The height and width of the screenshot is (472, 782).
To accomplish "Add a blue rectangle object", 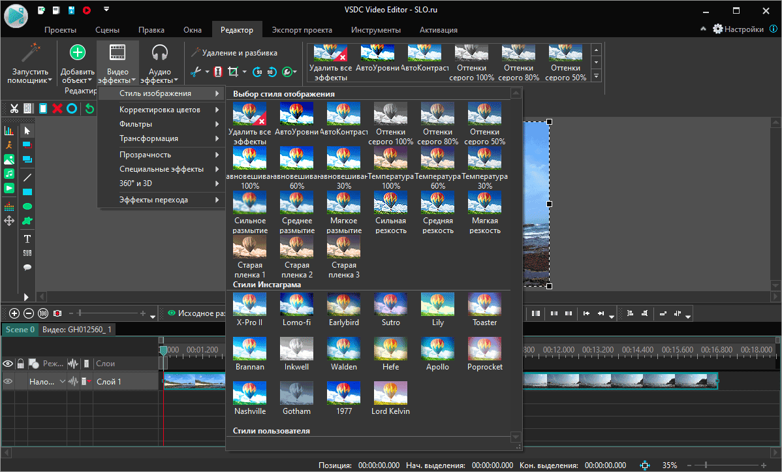I will [27, 192].
